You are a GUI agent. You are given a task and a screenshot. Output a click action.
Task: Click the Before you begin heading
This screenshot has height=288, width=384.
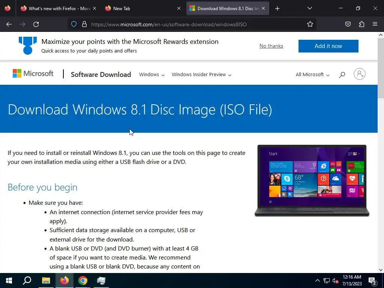coord(42,187)
